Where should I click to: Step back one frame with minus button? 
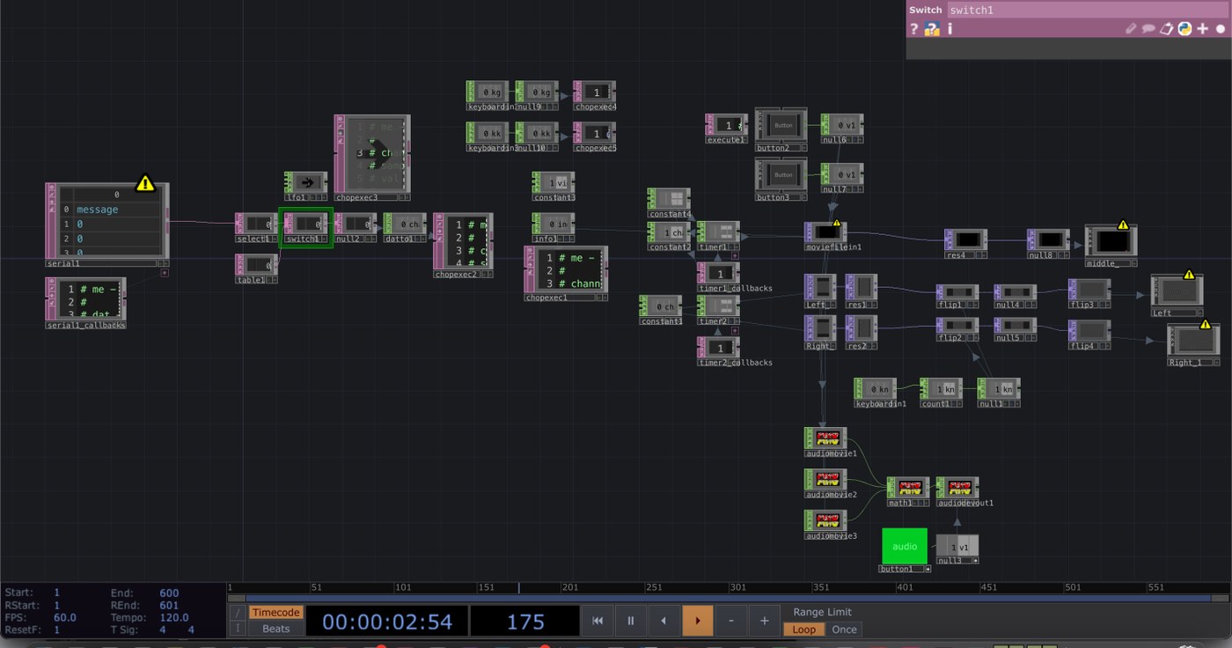pyautogui.click(x=731, y=621)
